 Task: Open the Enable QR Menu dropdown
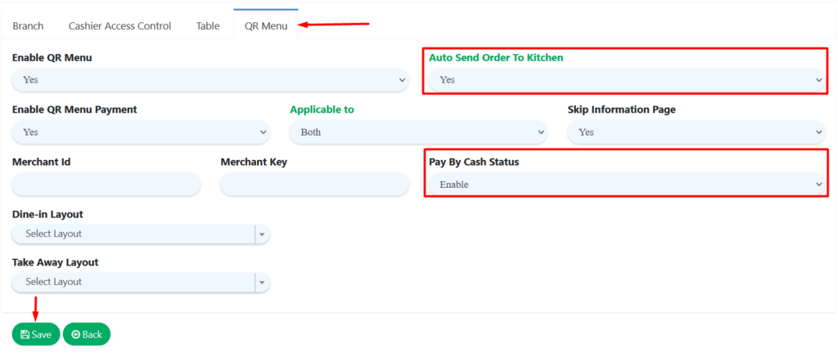tap(209, 80)
